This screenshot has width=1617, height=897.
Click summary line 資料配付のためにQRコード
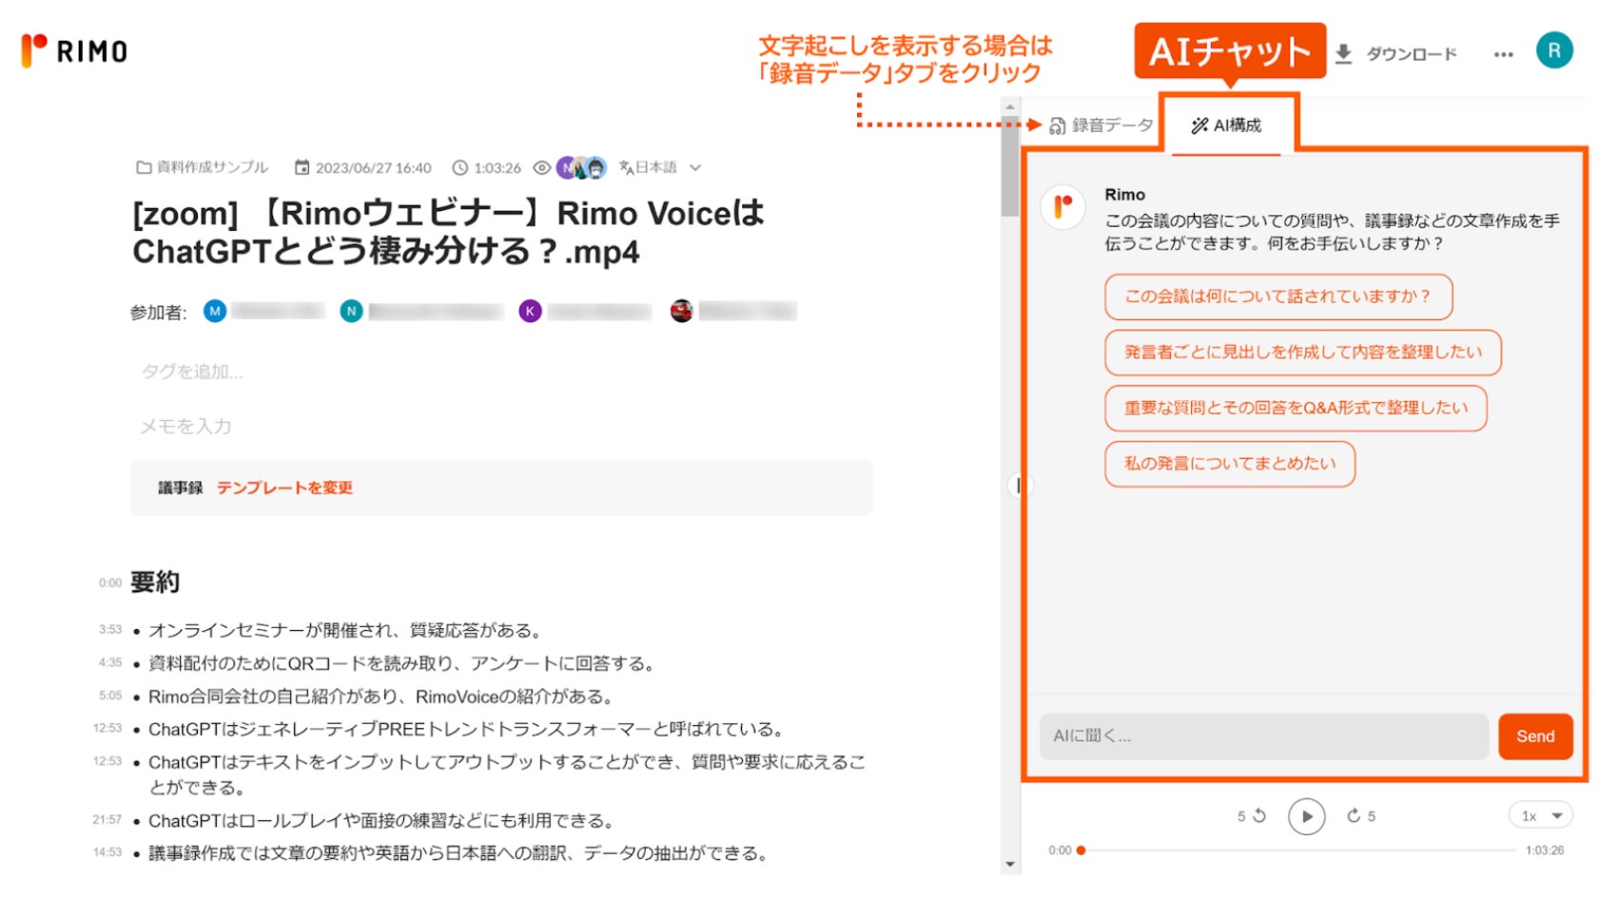click(x=402, y=663)
